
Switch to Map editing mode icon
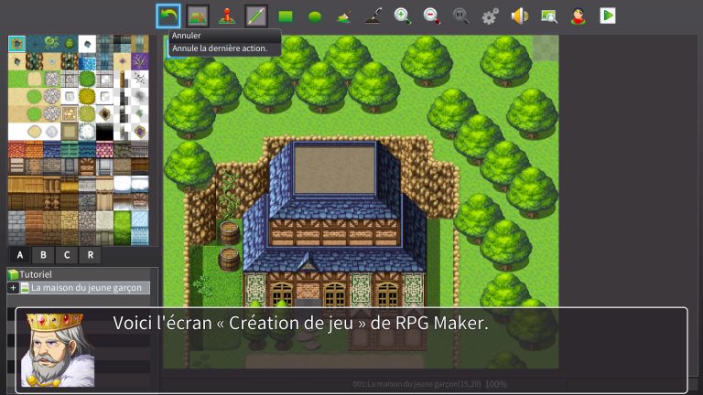[x=198, y=16]
